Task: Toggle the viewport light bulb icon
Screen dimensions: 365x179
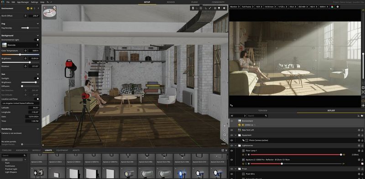Action: (219, 8)
